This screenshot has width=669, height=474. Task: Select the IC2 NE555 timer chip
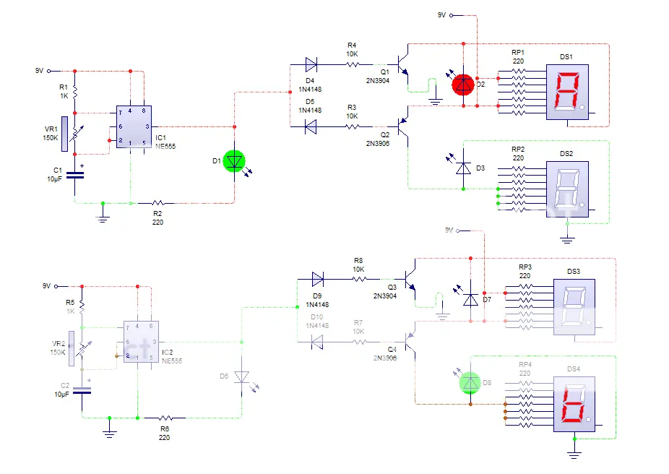tap(141, 342)
